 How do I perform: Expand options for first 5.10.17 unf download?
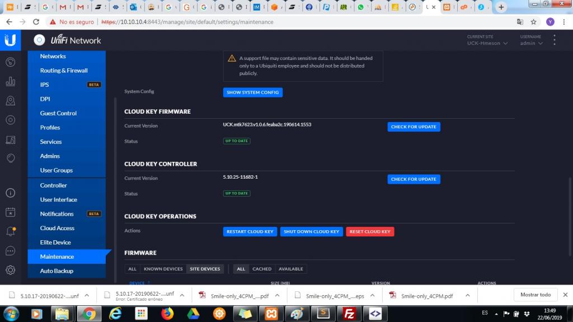[87, 296]
